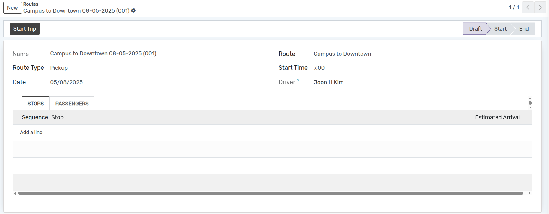Click the scroll down arrow in tab area
Image resolution: width=549 pixels, height=214 pixels.
click(530, 107)
